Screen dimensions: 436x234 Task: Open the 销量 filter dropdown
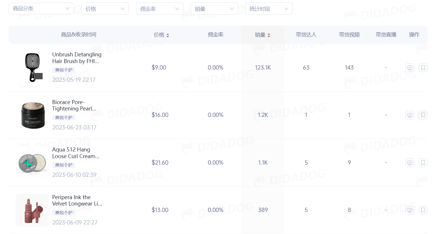pos(214,9)
